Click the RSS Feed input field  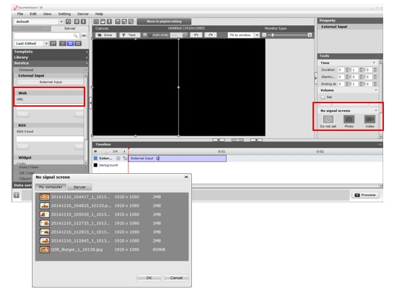pos(50,139)
